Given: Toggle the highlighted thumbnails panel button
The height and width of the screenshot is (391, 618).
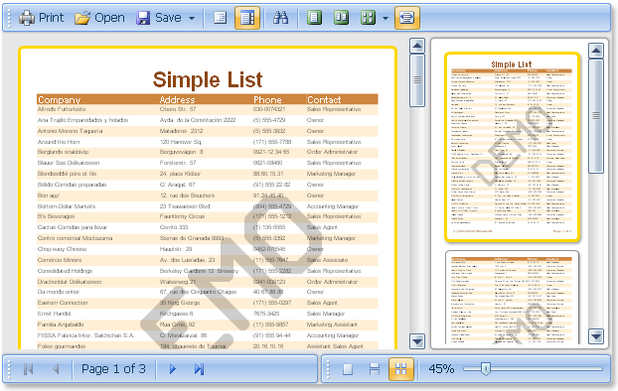Looking at the screenshot, I should [247, 18].
